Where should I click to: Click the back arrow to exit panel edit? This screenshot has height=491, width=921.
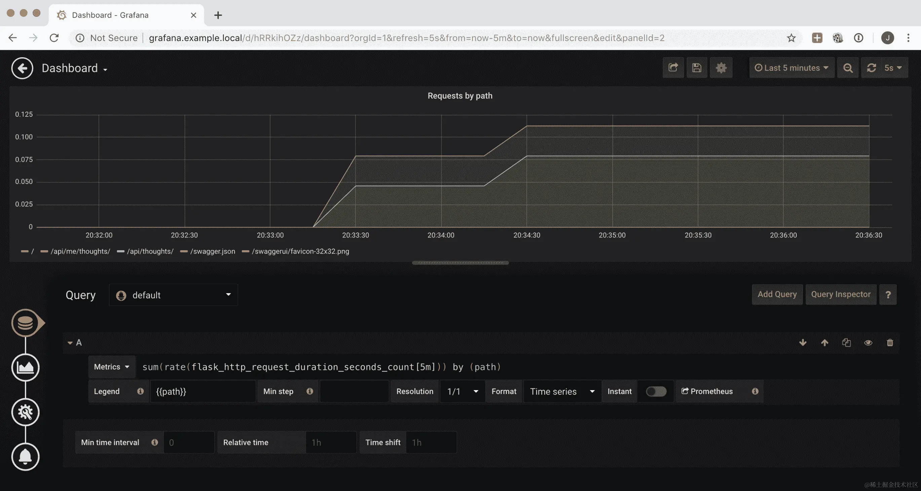pos(22,68)
